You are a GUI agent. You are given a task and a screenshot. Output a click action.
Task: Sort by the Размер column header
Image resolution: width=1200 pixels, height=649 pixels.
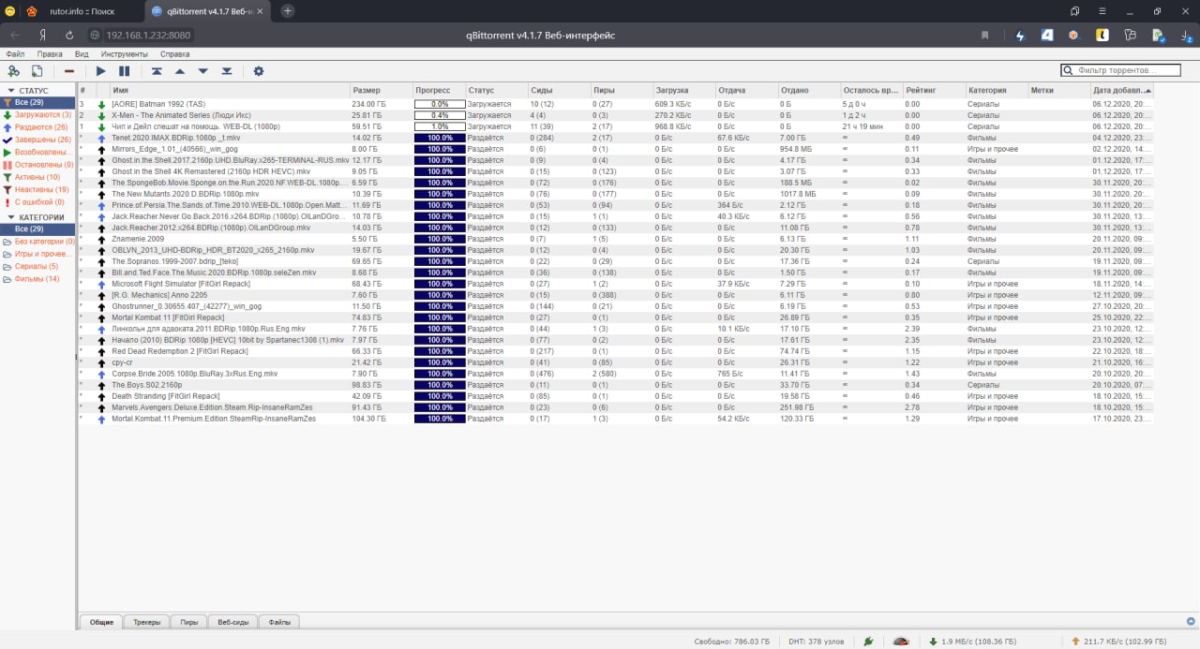pos(381,90)
